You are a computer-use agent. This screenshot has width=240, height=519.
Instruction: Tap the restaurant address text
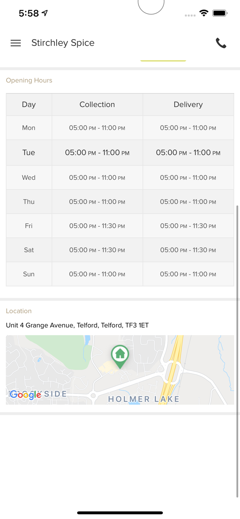click(x=77, y=325)
